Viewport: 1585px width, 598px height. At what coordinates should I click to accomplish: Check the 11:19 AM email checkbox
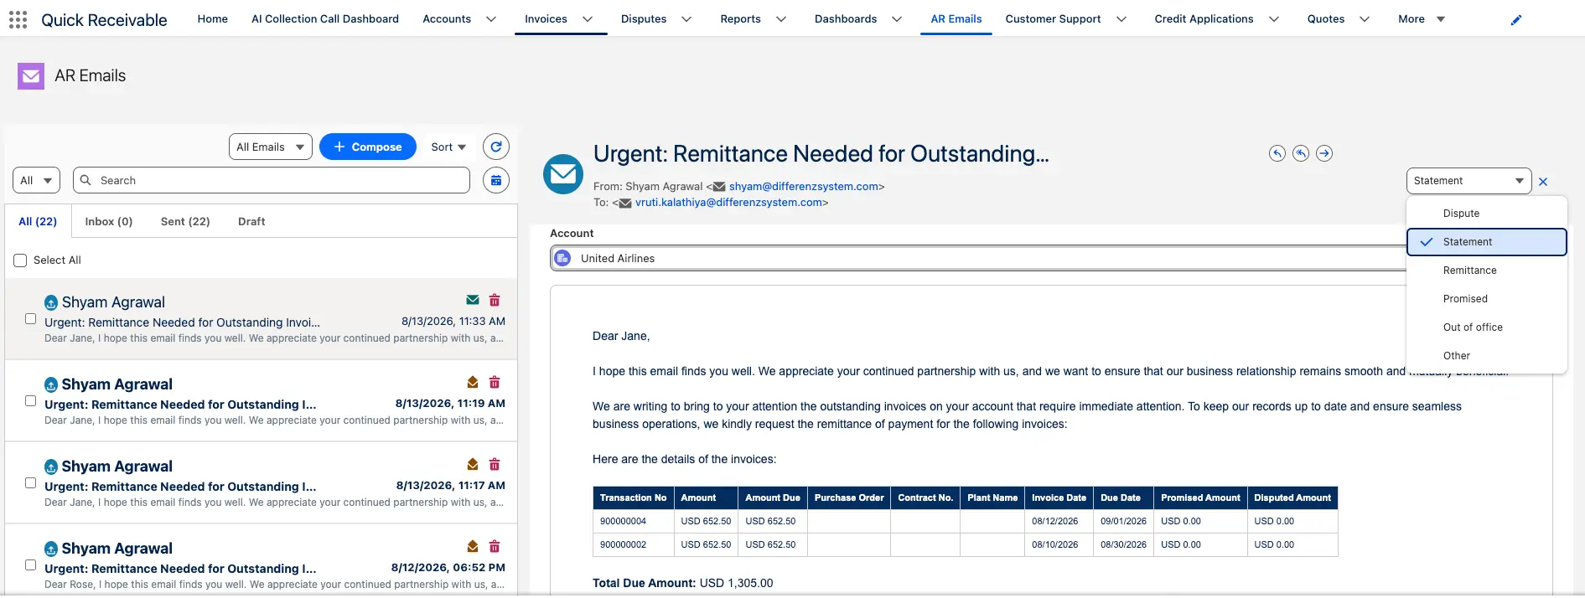(x=31, y=401)
